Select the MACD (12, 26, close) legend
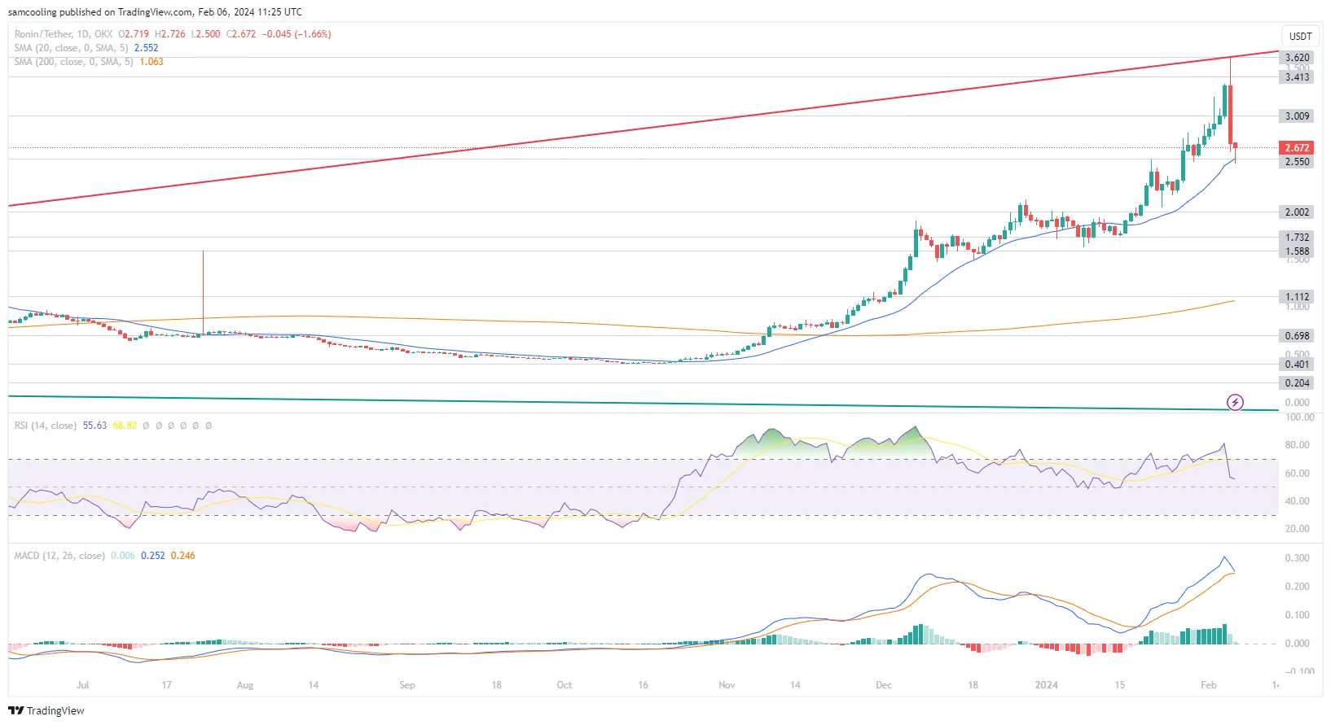 (x=59, y=556)
